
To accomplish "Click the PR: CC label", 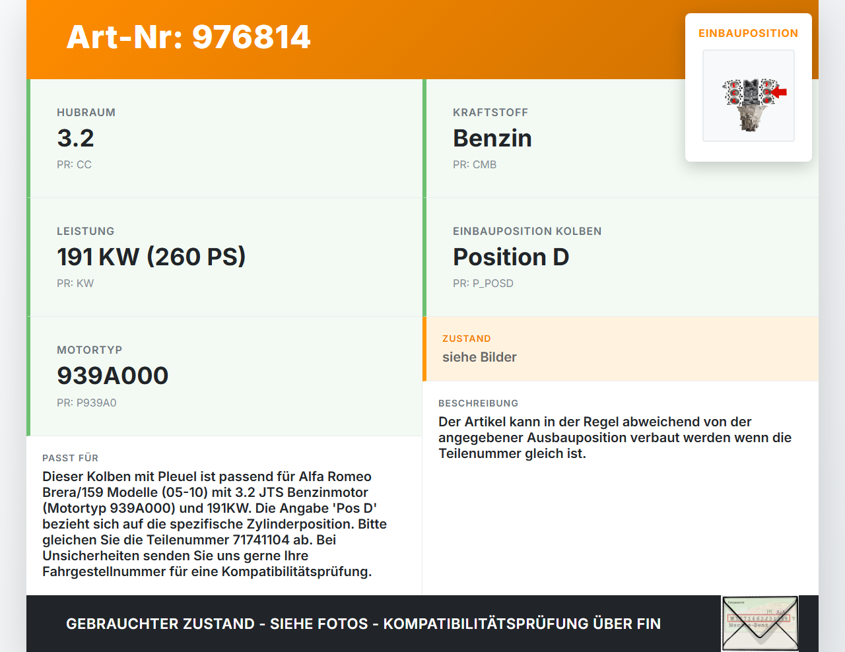I will [74, 165].
